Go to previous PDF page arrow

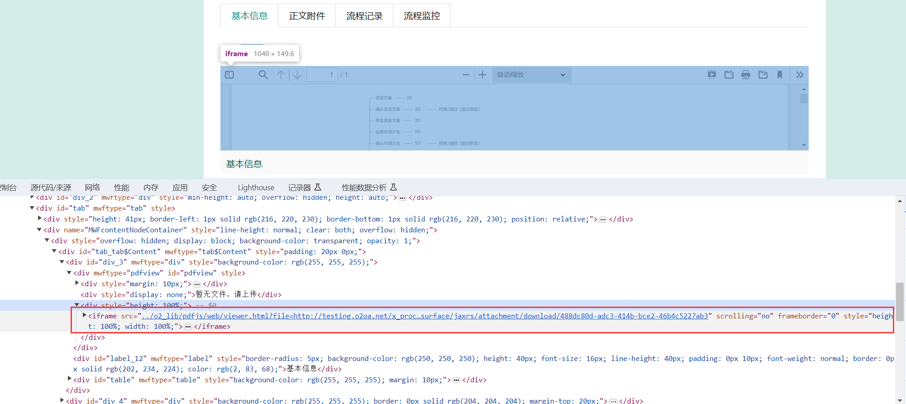click(281, 75)
